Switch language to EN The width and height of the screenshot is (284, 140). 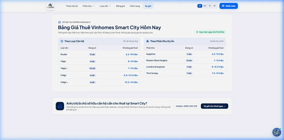(x=205, y=6)
